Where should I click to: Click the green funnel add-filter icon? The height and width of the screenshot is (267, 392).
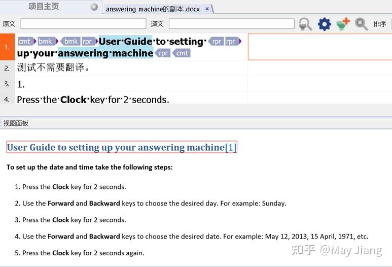[343, 24]
